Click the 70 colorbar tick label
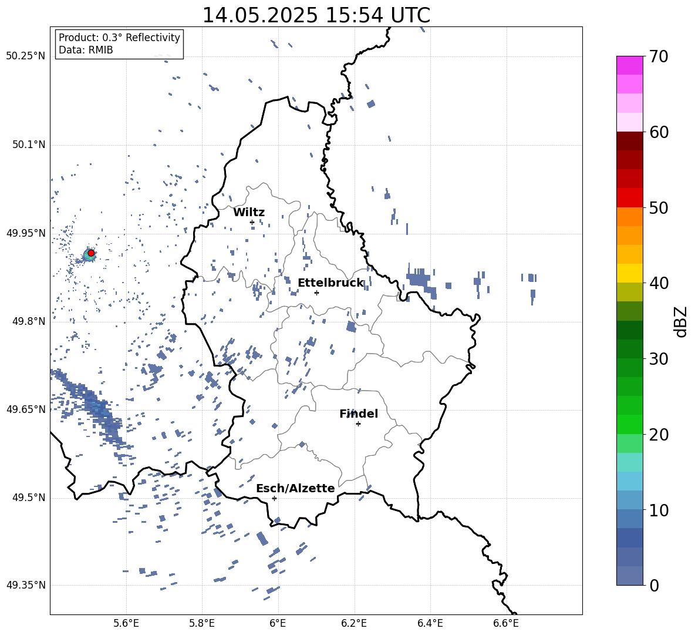Image resolution: width=695 pixels, height=635 pixels. click(x=659, y=56)
